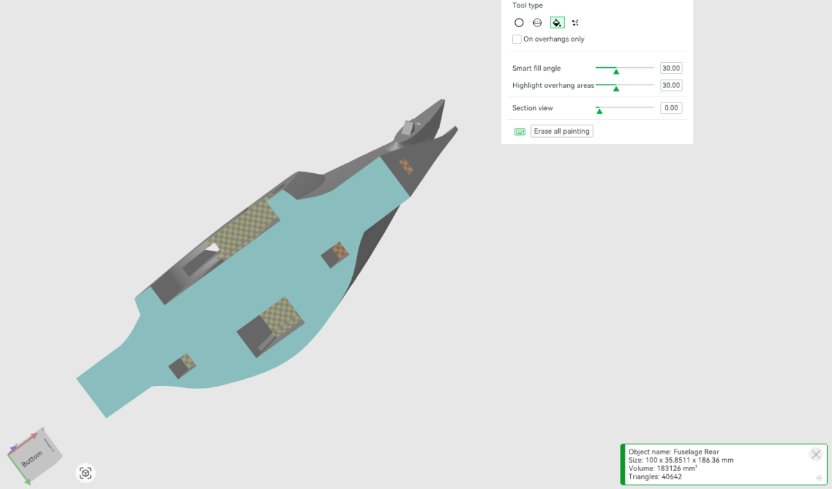The height and width of the screenshot is (489, 832).
Task: Click the 'Tool type' label
Action: coord(528,6)
